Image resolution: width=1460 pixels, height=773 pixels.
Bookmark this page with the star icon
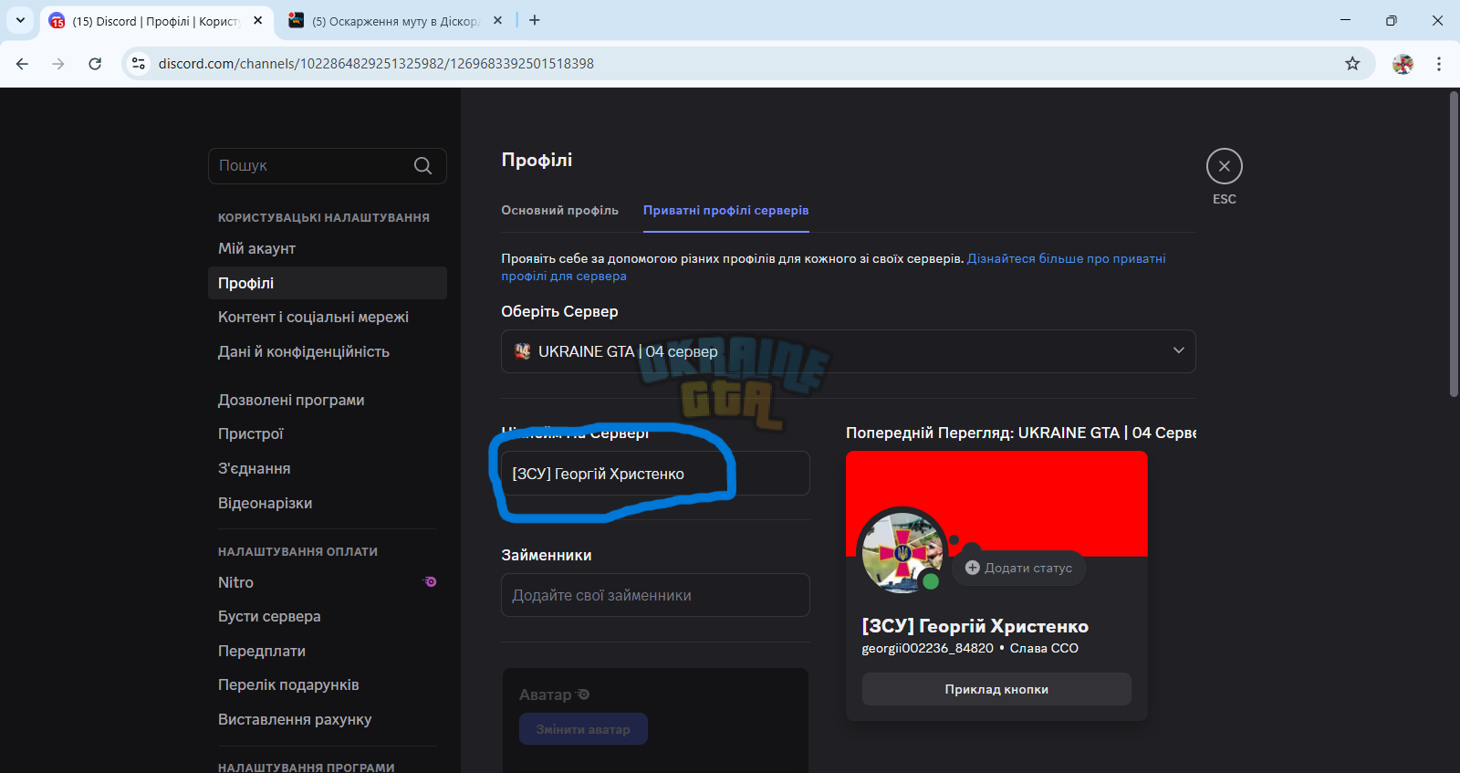point(1352,64)
